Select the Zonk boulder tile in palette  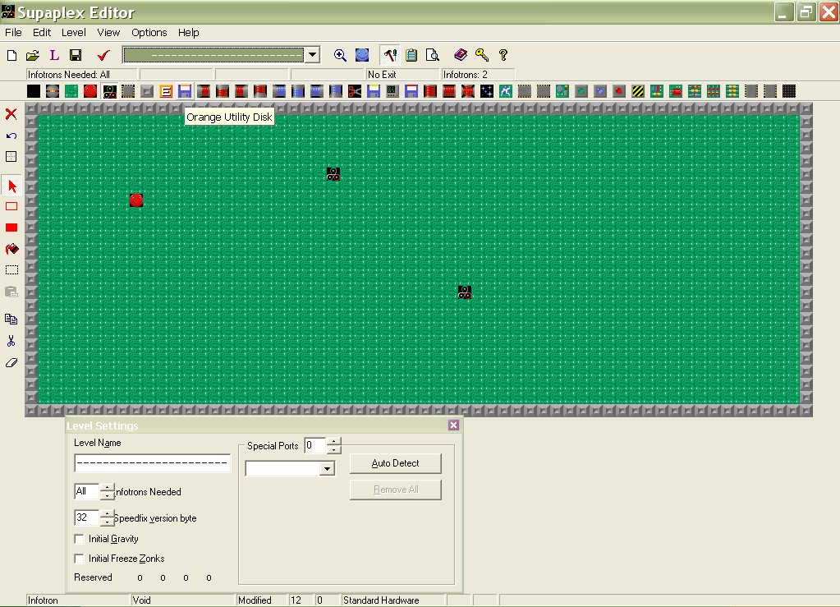[x=53, y=91]
